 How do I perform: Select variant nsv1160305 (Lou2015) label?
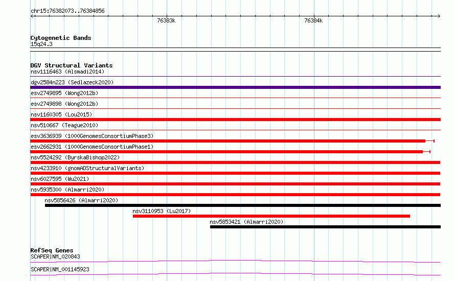click(x=61, y=114)
